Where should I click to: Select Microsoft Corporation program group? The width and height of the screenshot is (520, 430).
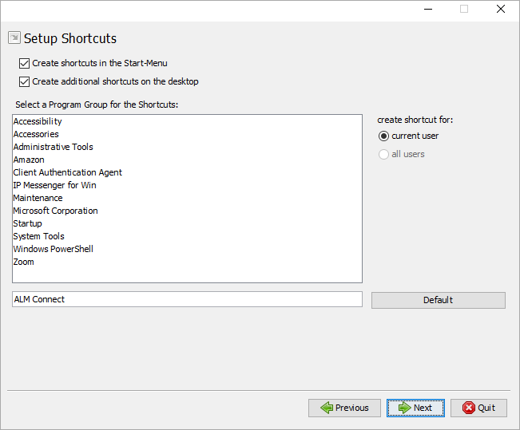click(55, 211)
